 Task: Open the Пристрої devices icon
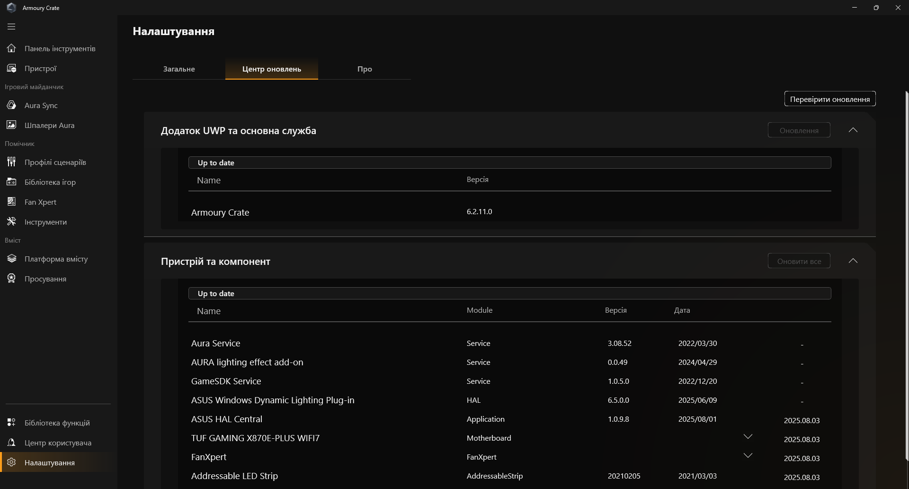click(x=11, y=68)
